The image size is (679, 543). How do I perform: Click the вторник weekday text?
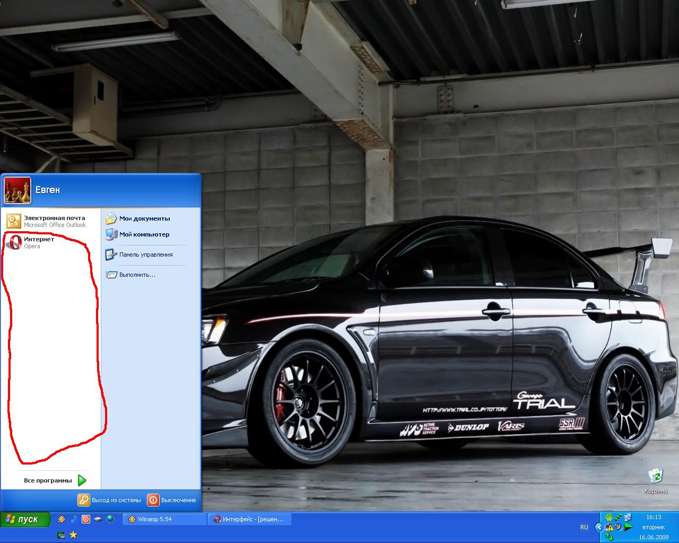tap(654, 527)
